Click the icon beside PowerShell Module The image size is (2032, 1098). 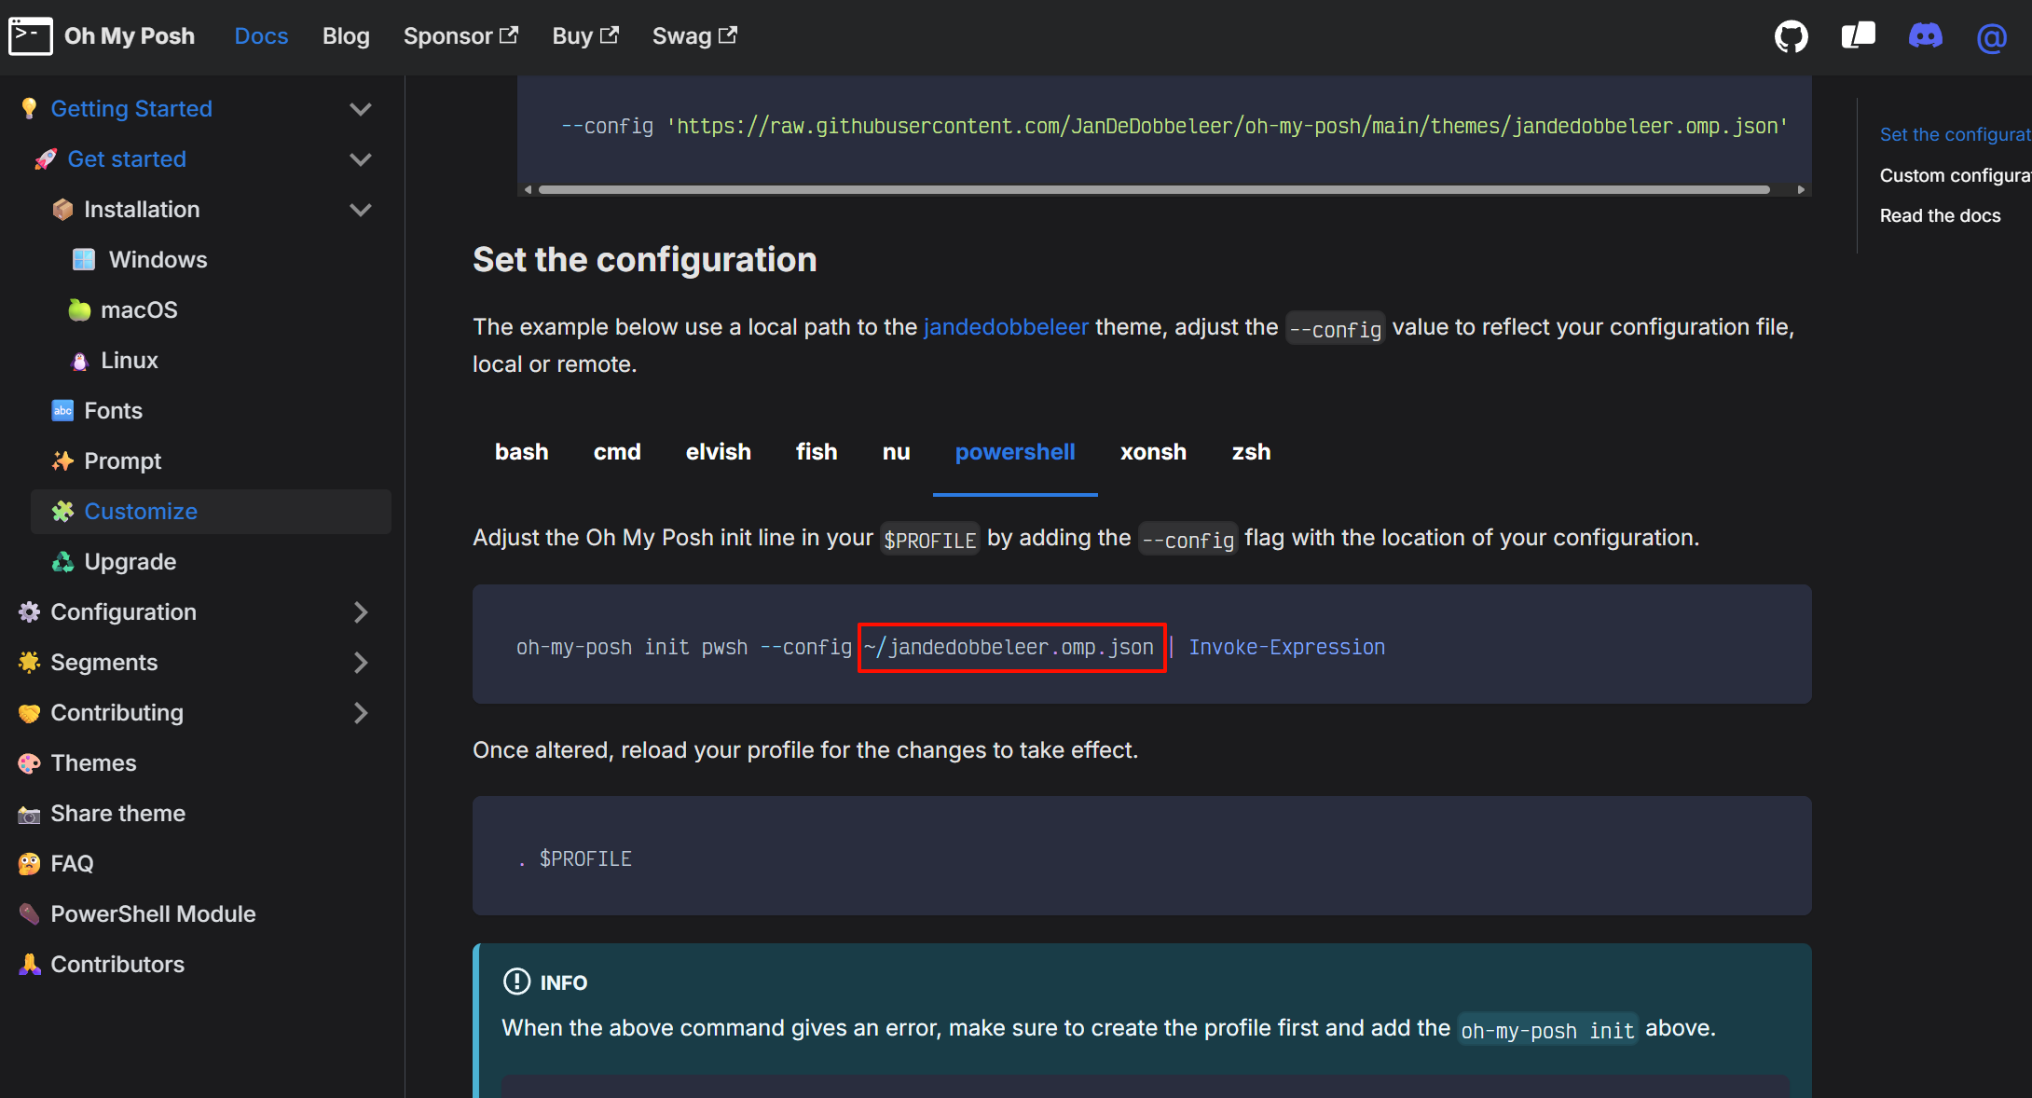tap(29, 914)
